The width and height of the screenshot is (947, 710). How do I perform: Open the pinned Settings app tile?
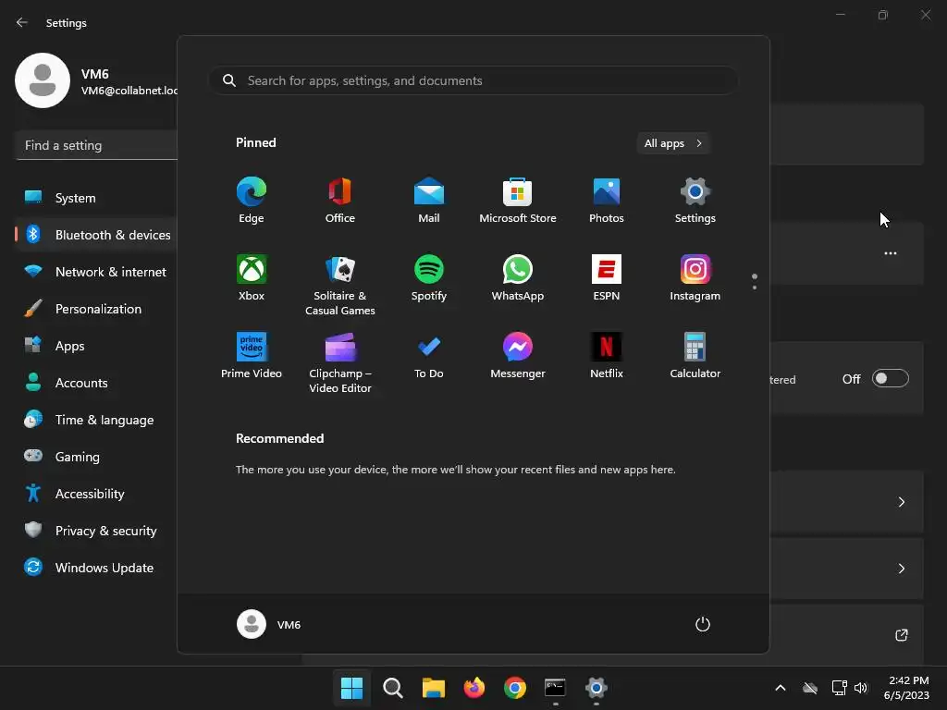(695, 201)
